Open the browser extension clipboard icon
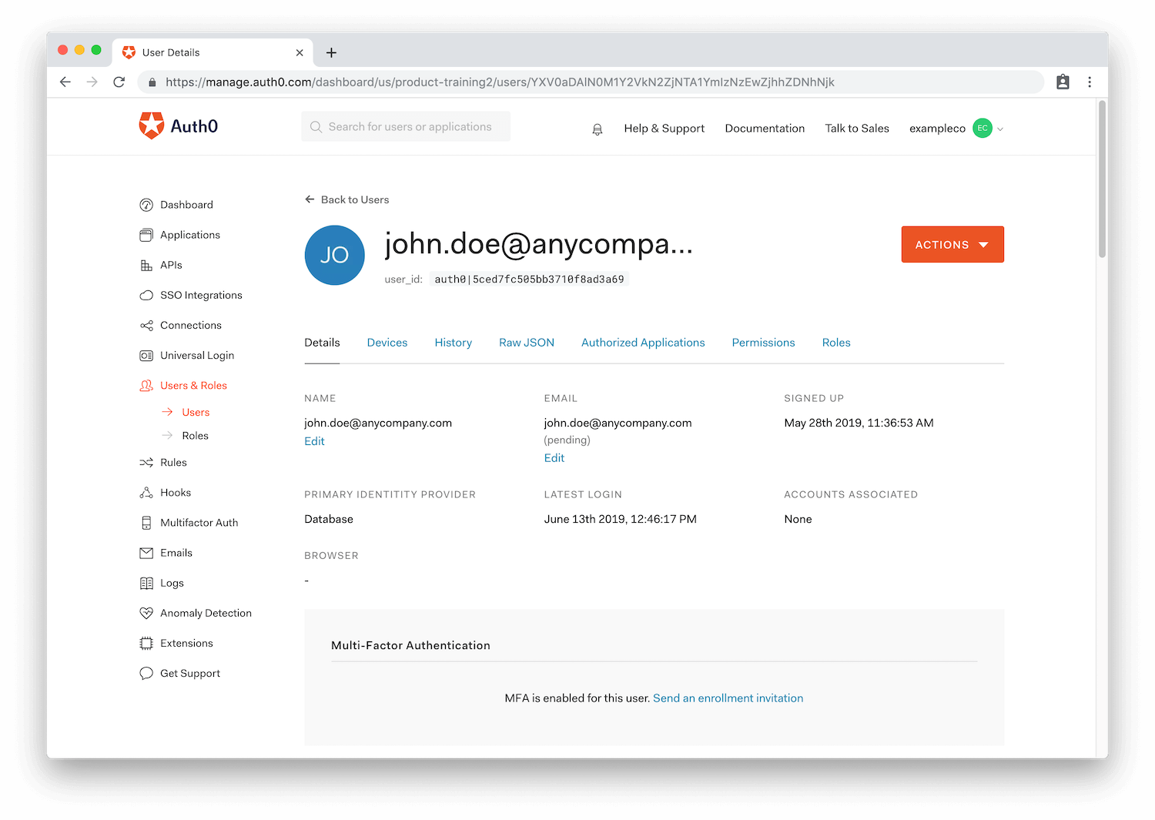The height and width of the screenshot is (820, 1155). (1063, 82)
